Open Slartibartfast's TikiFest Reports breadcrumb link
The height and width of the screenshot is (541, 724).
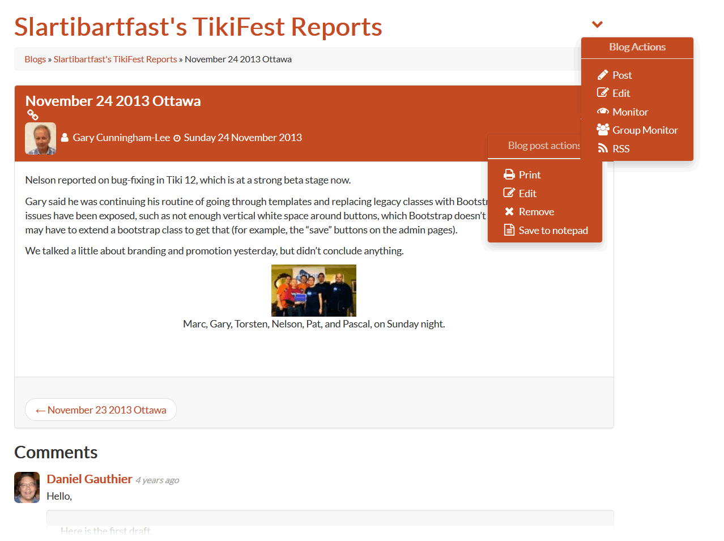[x=115, y=59]
